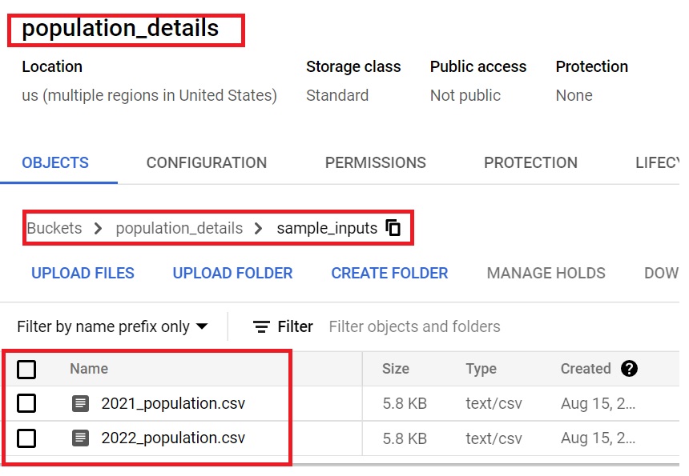Image resolution: width=689 pixels, height=476 pixels.
Task: Check the checkbox for 2021_population.csv
Action: [28, 403]
